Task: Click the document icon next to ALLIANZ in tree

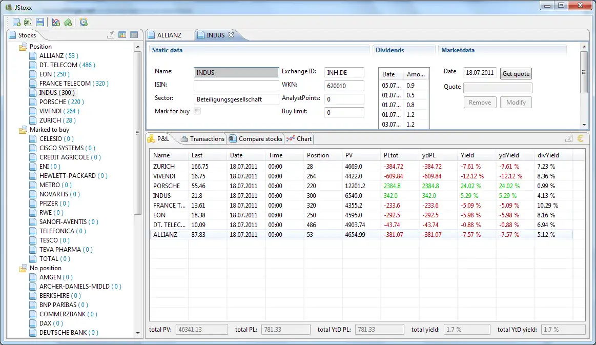Action: [33, 55]
